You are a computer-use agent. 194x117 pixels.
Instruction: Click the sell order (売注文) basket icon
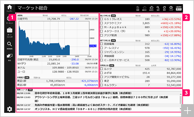151,8
